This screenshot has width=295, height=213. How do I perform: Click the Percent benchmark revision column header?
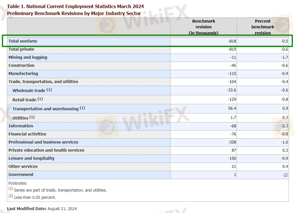coord(262,27)
